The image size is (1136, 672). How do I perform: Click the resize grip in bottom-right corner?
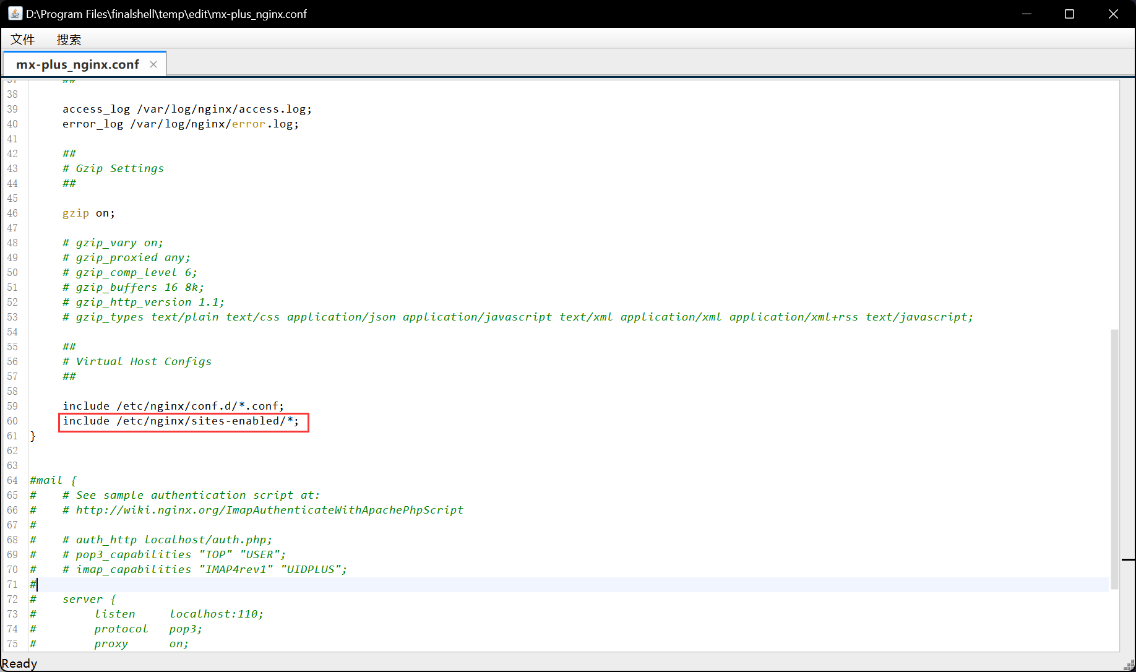click(x=1129, y=666)
